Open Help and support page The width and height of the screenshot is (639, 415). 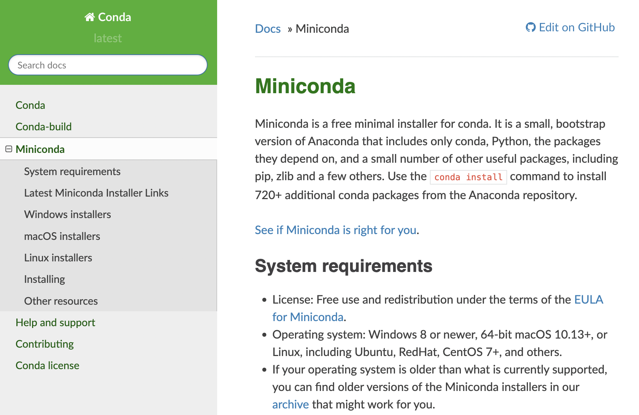(55, 323)
